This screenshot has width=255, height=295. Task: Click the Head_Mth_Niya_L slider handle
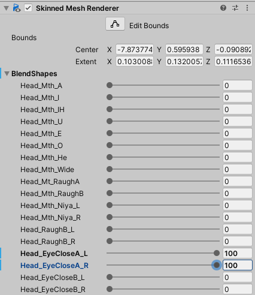tap(110, 205)
